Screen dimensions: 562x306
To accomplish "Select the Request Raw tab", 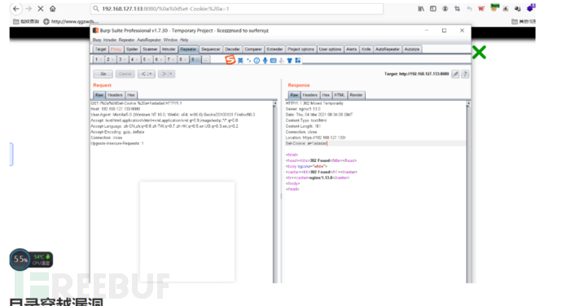I will [99, 95].
